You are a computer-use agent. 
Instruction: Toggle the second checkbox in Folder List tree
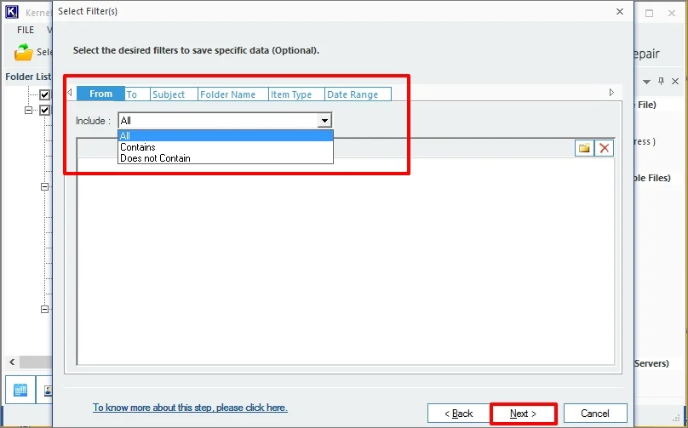[x=45, y=110]
